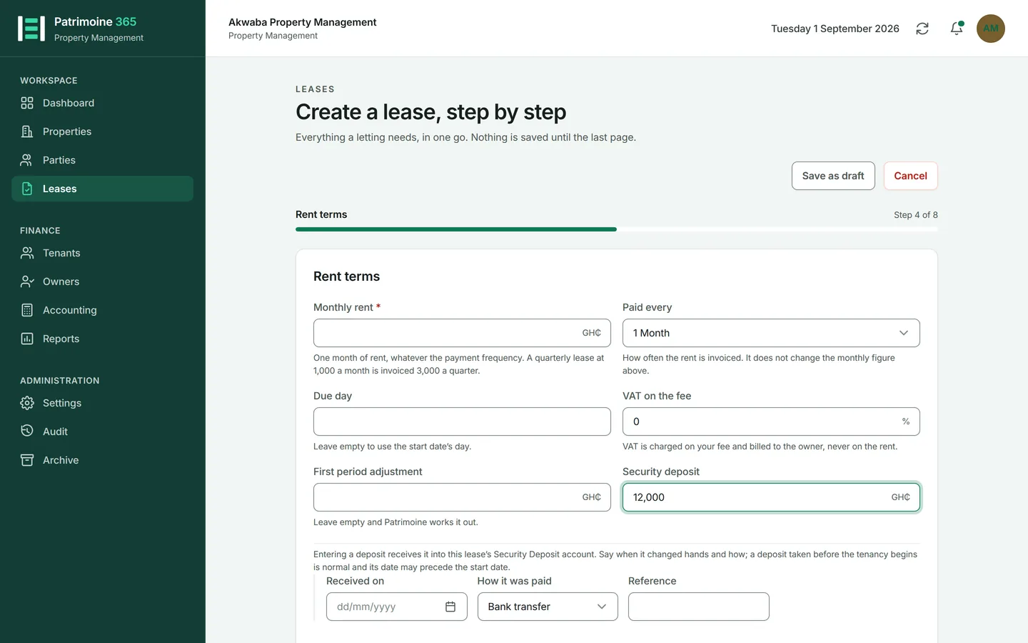Click the Due day input field

tap(462, 422)
